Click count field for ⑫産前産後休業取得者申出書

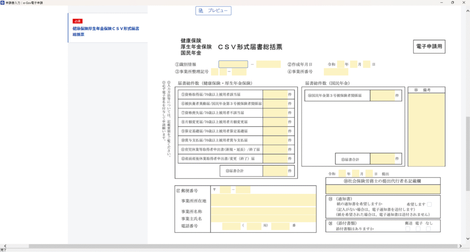[275, 159]
